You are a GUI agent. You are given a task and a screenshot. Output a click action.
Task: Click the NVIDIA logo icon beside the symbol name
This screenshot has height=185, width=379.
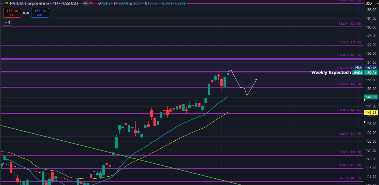5,3
